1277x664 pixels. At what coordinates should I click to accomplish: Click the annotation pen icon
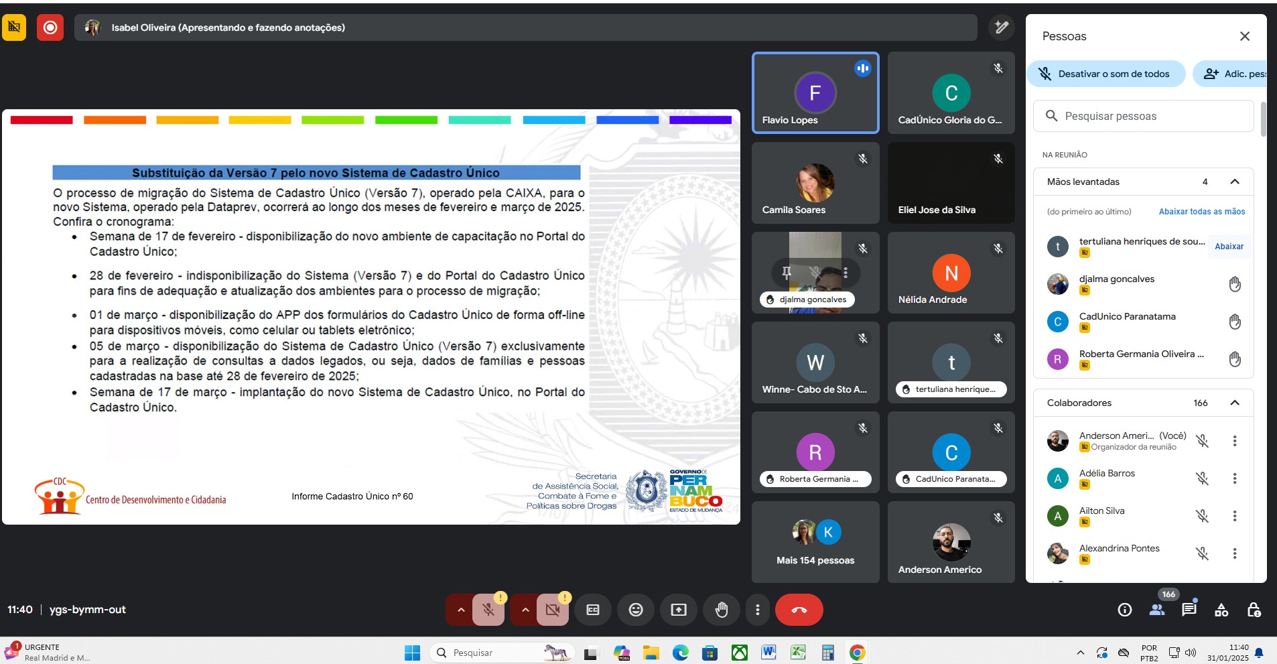(1001, 27)
